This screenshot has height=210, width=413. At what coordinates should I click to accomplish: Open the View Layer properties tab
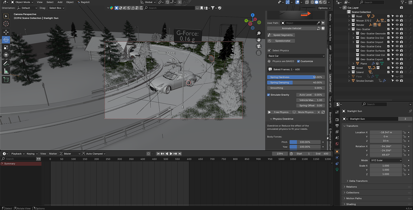(337, 132)
